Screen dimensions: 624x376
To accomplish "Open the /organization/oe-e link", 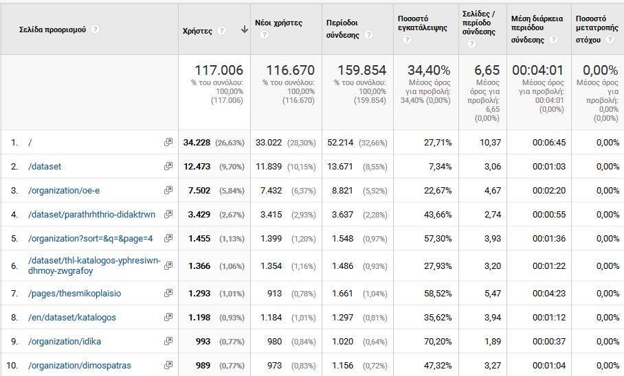I will click(64, 190).
